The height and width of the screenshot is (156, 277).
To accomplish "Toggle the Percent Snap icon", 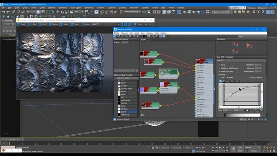I will coord(111,12).
